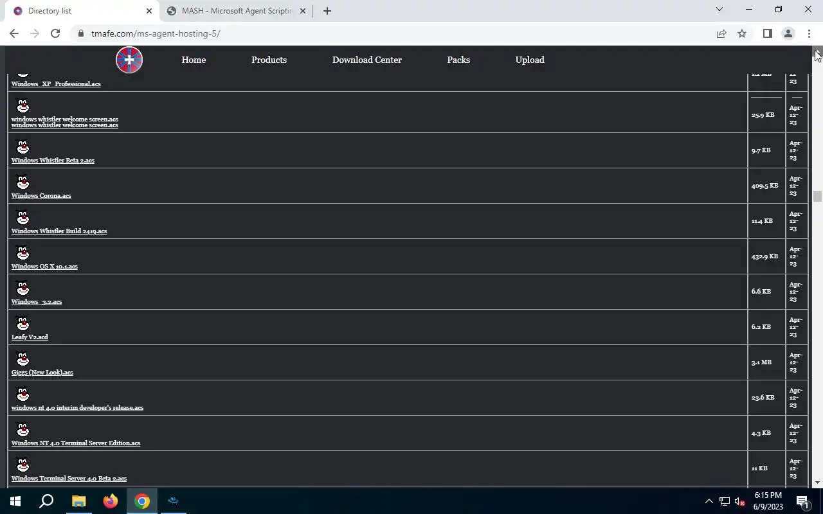Click the agent icon above Windows_3.2.acs
The height and width of the screenshot is (514, 823).
(23, 288)
